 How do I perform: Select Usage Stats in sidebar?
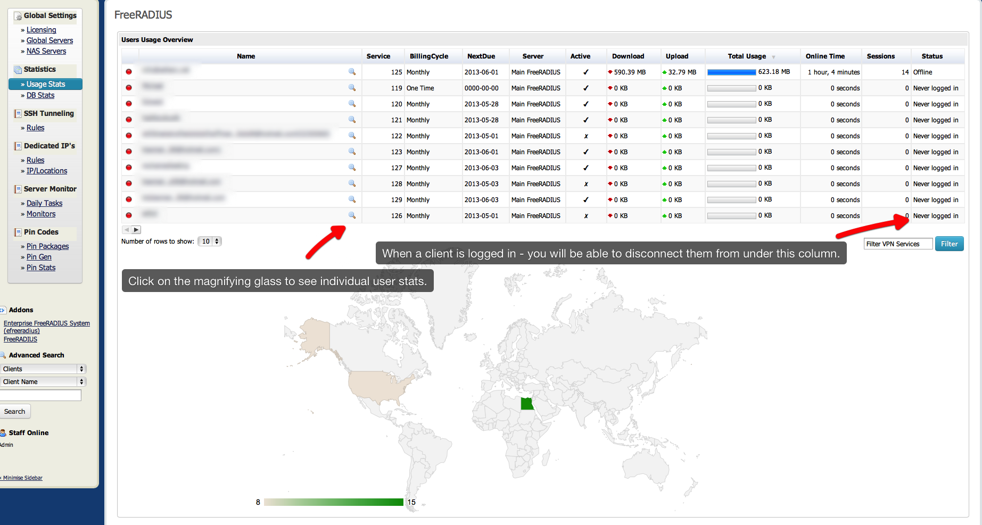(45, 84)
